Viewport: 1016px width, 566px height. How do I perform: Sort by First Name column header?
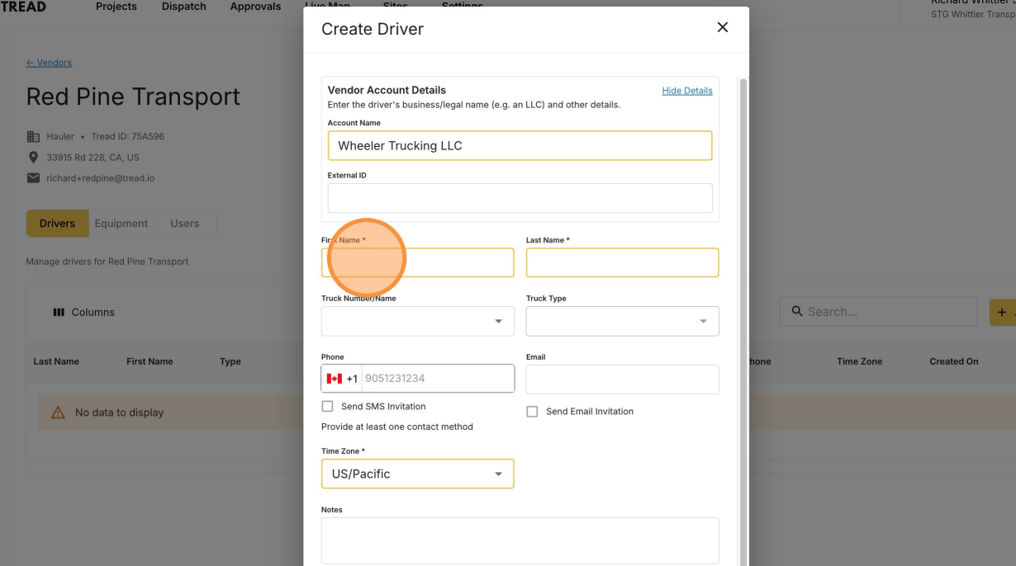[x=150, y=361]
